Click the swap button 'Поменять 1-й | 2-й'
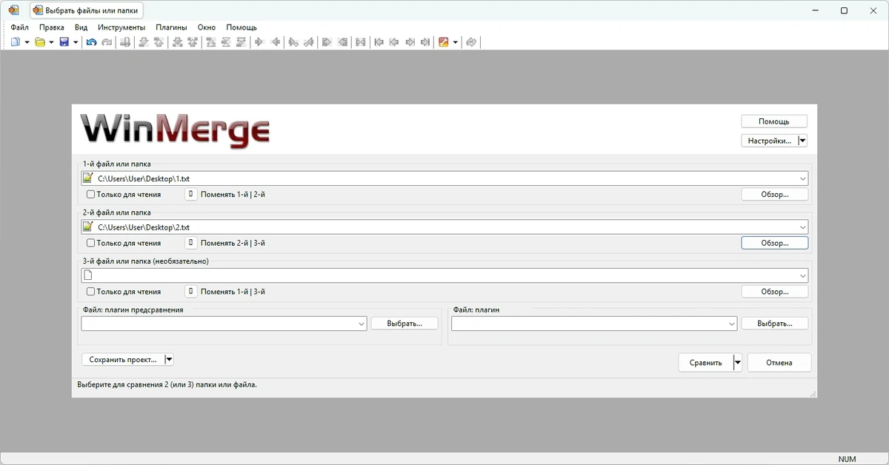This screenshot has width=889, height=465. coord(190,195)
